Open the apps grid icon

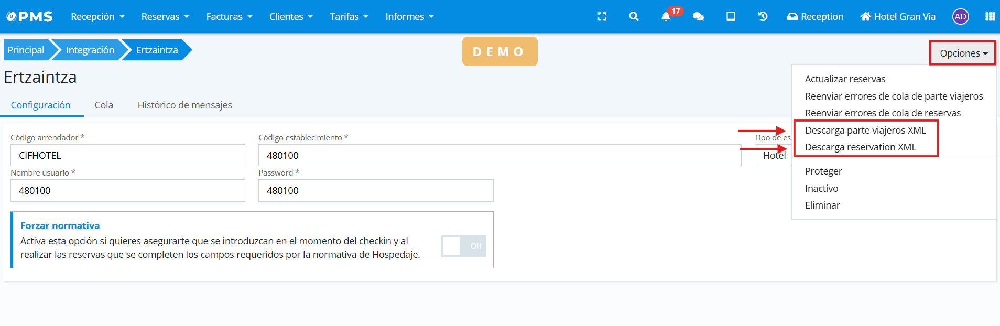(990, 17)
